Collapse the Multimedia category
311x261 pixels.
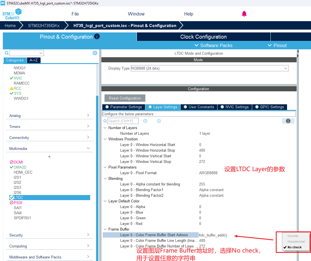click(50, 149)
